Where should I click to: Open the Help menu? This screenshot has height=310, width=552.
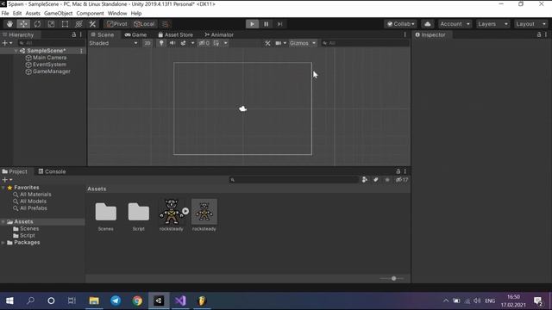[136, 14]
